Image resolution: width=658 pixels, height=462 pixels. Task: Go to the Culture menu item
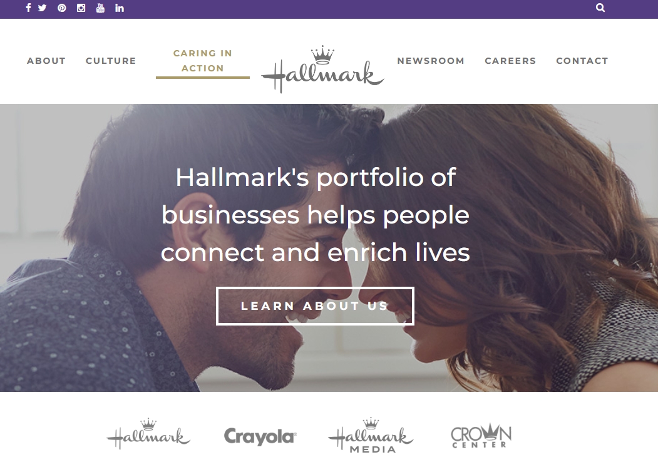point(111,61)
